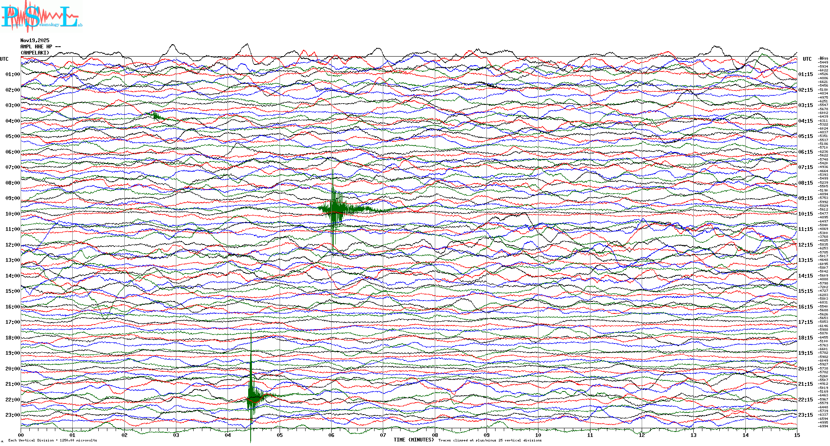Click the Traces clipped footnote text

(x=490, y=440)
